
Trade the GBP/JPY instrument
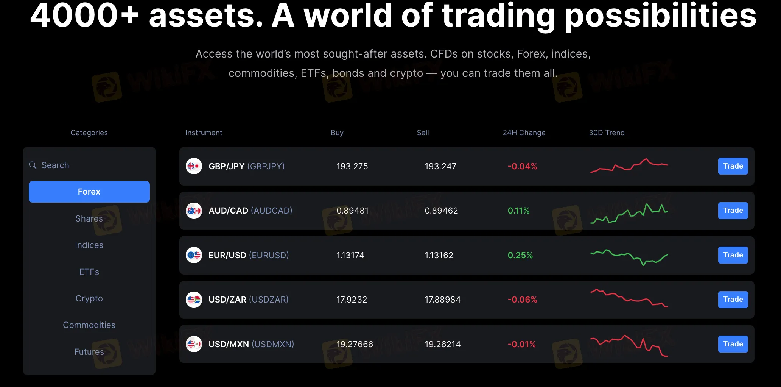(x=733, y=166)
